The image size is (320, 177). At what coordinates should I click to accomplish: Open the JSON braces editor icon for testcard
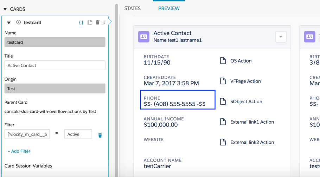click(81, 22)
